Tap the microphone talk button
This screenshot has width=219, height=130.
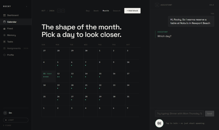click(x=159, y=123)
